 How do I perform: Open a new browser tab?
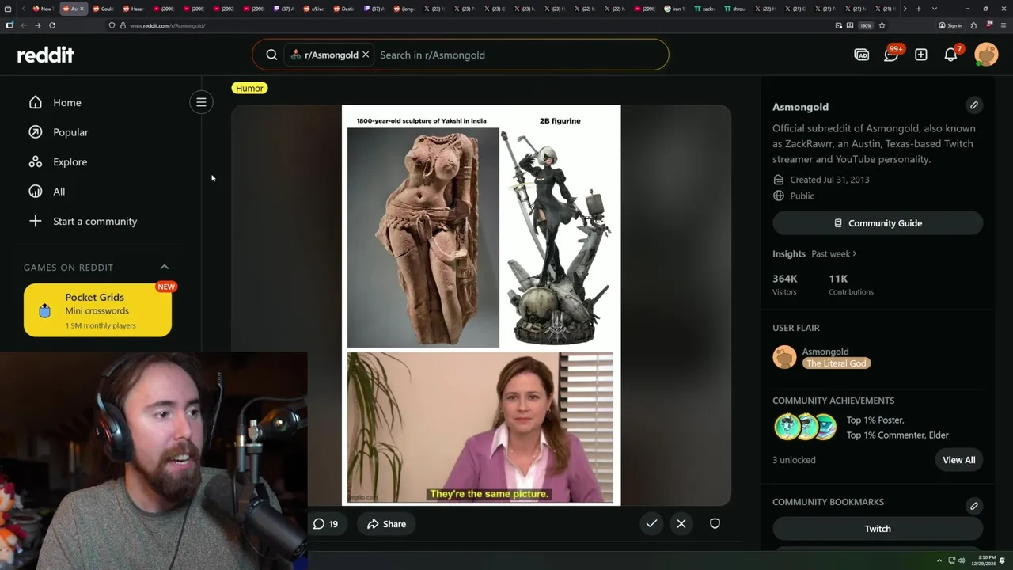(x=918, y=9)
